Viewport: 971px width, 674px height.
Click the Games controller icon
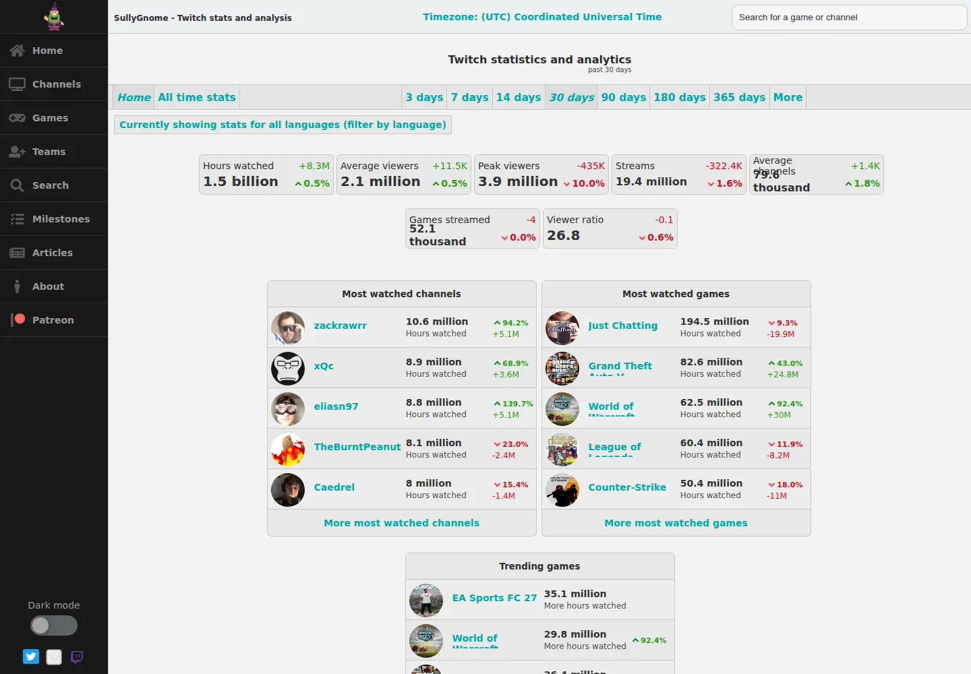[x=17, y=118]
